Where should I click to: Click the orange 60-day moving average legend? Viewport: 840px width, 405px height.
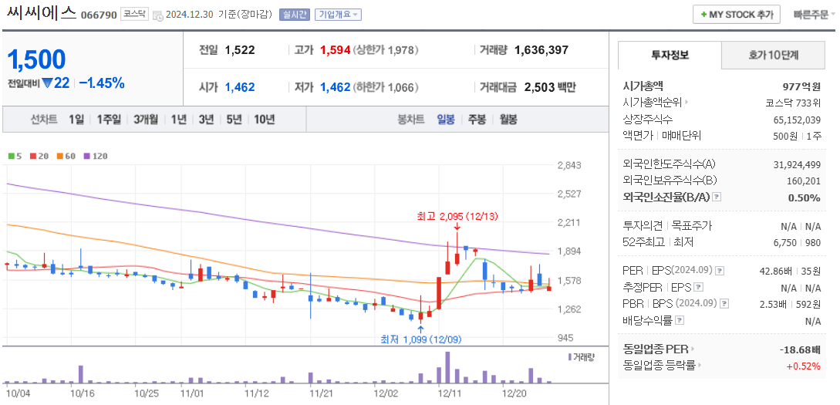[x=66, y=157]
